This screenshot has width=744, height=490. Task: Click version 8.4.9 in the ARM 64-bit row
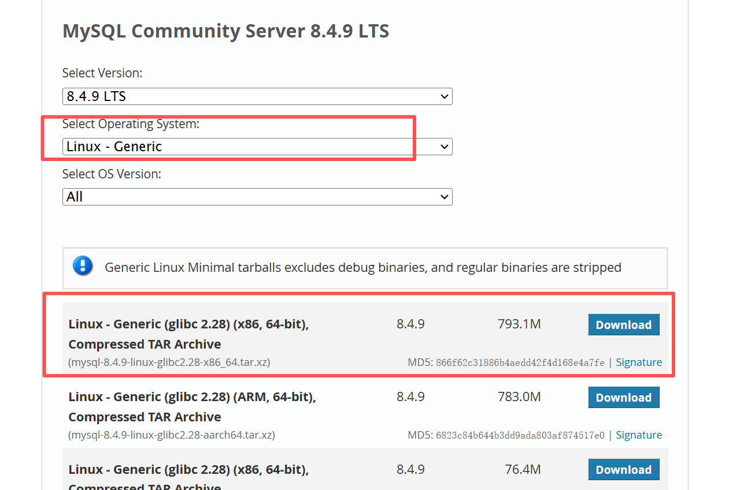(x=410, y=397)
